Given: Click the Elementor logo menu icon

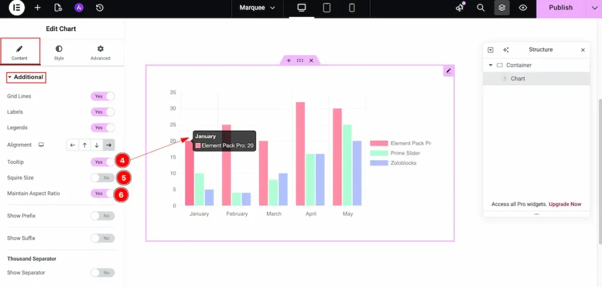Looking at the screenshot, I should (17, 8).
